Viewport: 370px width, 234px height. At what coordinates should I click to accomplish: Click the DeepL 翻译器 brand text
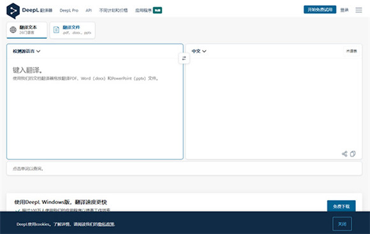click(x=37, y=10)
